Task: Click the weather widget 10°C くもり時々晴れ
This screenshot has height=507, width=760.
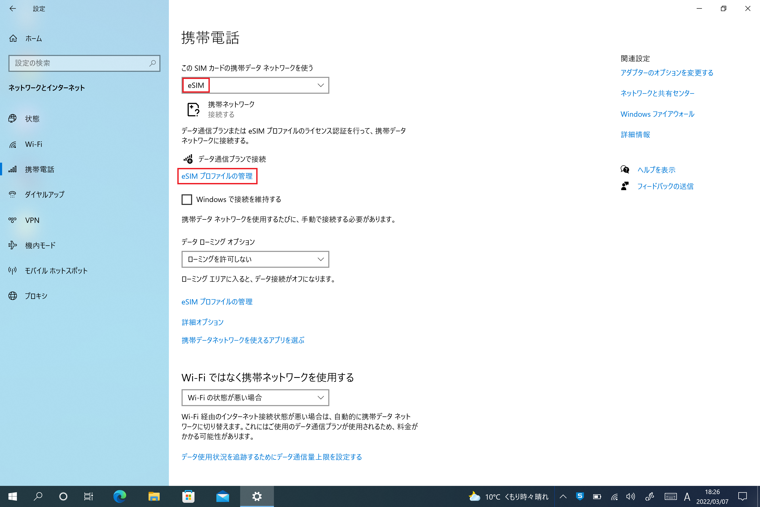Action: tap(509, 496)
